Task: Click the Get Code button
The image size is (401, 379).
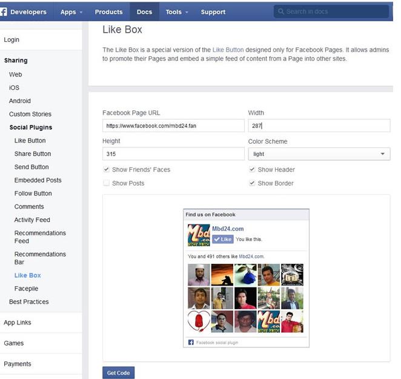Action: tap(118, 373)
